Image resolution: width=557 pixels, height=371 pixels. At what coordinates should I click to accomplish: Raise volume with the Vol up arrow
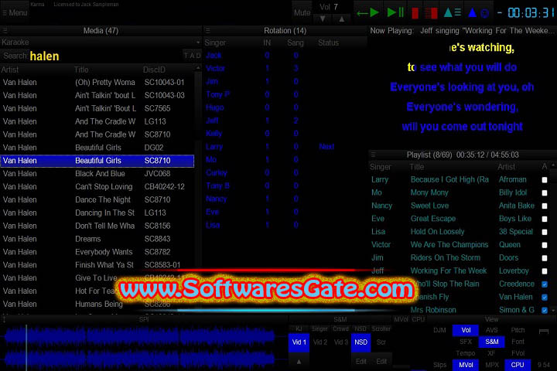341,19
